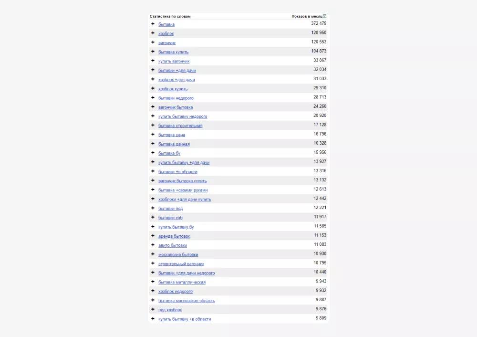Open the 'бытовка' keyword link
Screen dimensions: 477x337
click(166, 24)
